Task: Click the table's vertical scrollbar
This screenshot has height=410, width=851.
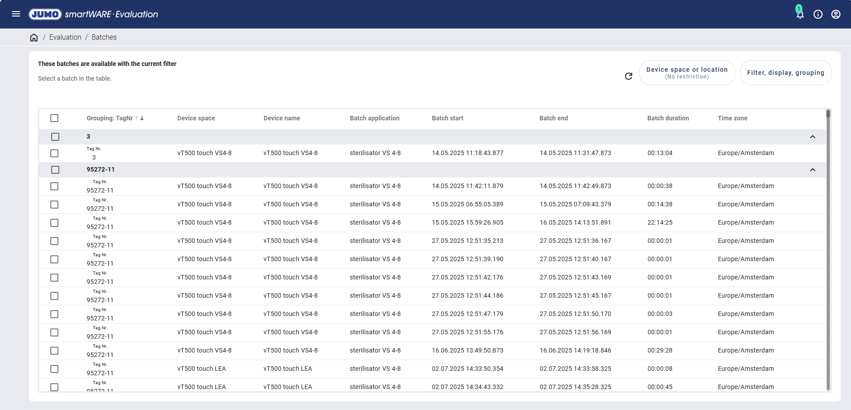Action: coord(828,250)
